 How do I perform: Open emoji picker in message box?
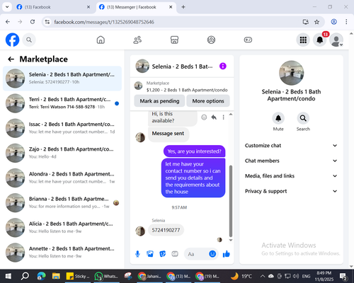click(212, 254)
